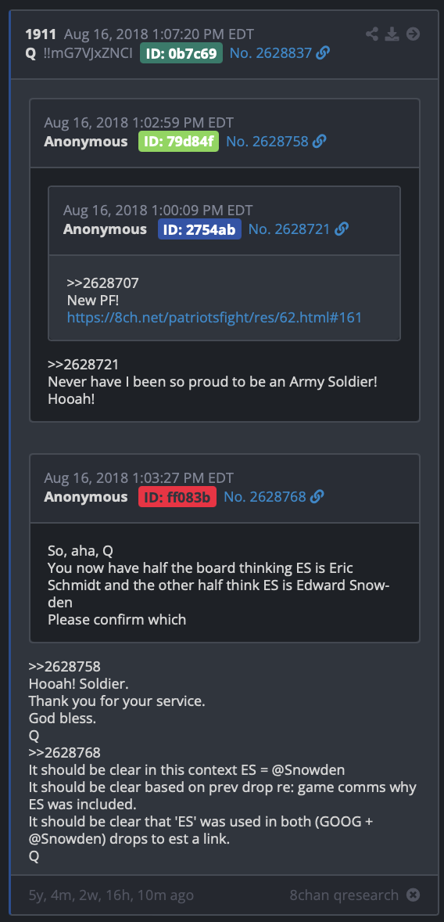Image resolution: width=444 pixels, height=922 pixels.
Task: Click chain link icon beside No. 2628758
Action: pos(319,142)
